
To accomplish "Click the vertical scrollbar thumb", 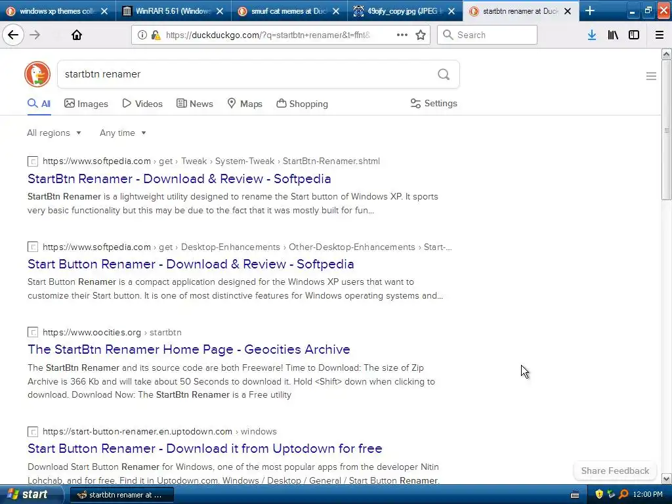I will (x=666, y=130).
